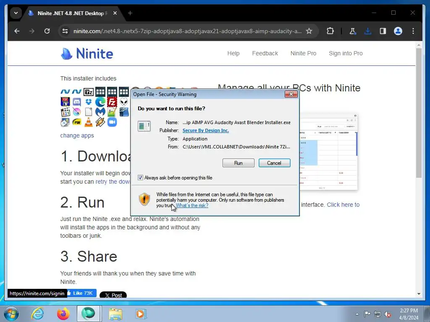This screenshot has height=322, width=430.
Task: Open Action Center flag icon
Action: [x=367, y=314]
